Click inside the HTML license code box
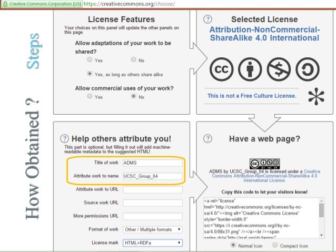This screenshot has height=252, width=336. point(261,218)
